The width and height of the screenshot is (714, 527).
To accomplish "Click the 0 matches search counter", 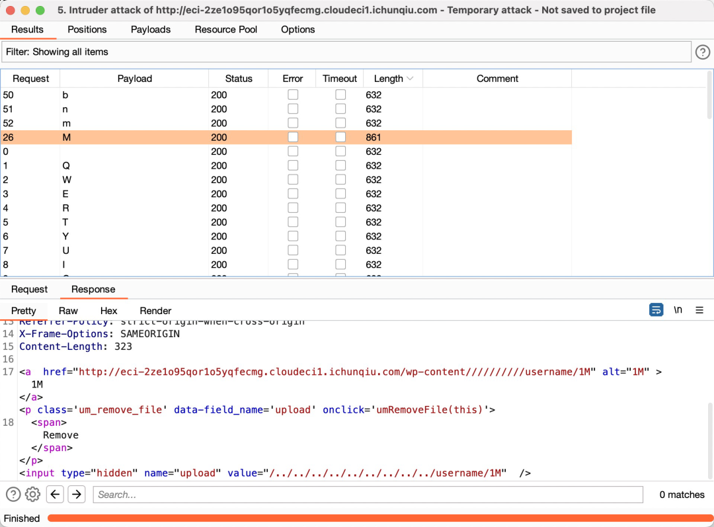I will pyautogui.click(x=682, y=494).
